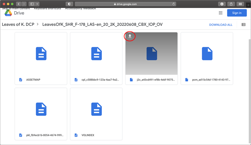The image size is (251, 145).
Task: Click the privacy shield icon
Action: (x=69, y=4)
